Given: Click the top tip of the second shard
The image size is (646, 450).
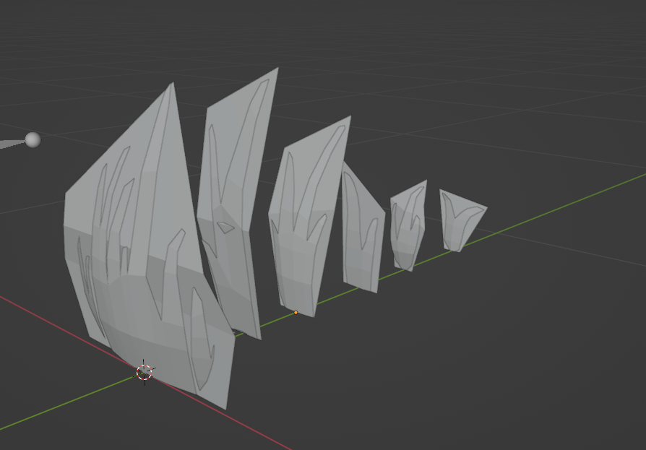Looking at the screenshot, I should [277, 70].
